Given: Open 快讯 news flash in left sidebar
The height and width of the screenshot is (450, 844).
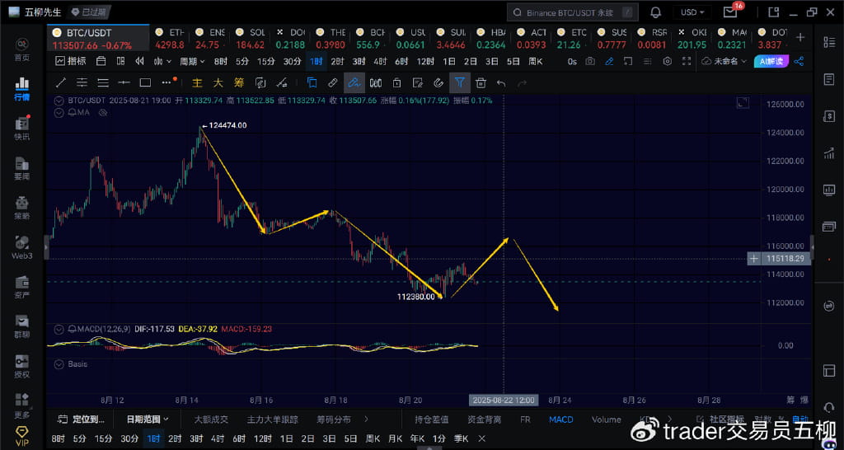Looking at the screenshot, I should coord(22,129).
